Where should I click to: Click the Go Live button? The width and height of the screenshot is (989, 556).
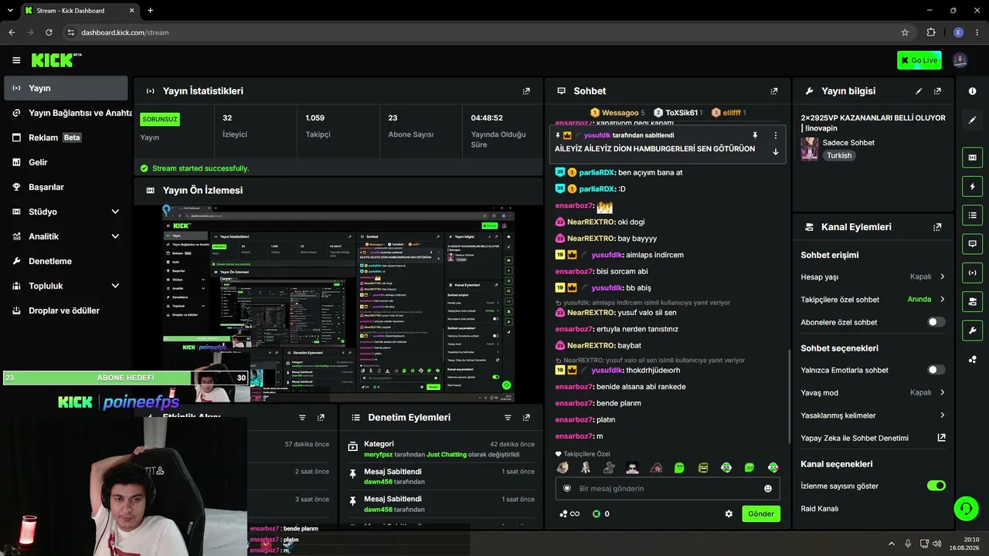(919, 60)
